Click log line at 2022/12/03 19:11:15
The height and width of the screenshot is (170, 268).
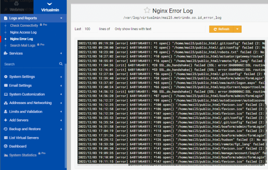(x=172, y=162)
